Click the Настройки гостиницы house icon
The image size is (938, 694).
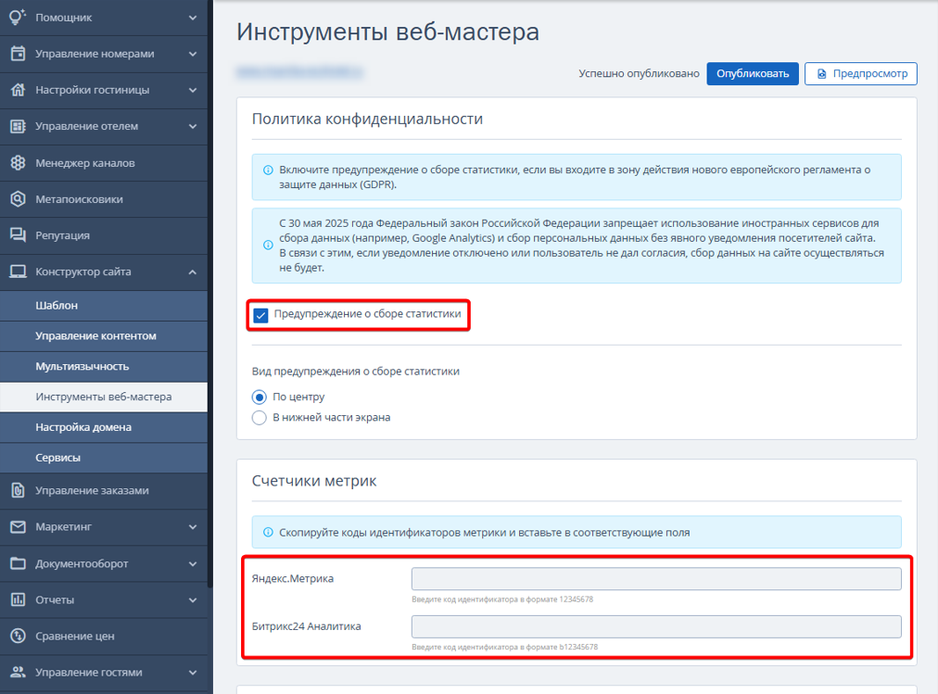pyautogui.click(x=18, y=90)
